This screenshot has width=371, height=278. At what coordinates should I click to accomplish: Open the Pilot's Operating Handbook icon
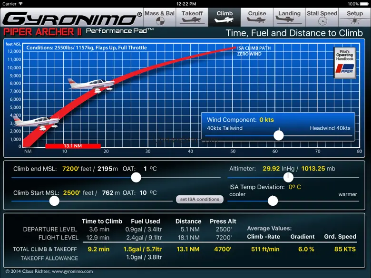tap(345, 63)
